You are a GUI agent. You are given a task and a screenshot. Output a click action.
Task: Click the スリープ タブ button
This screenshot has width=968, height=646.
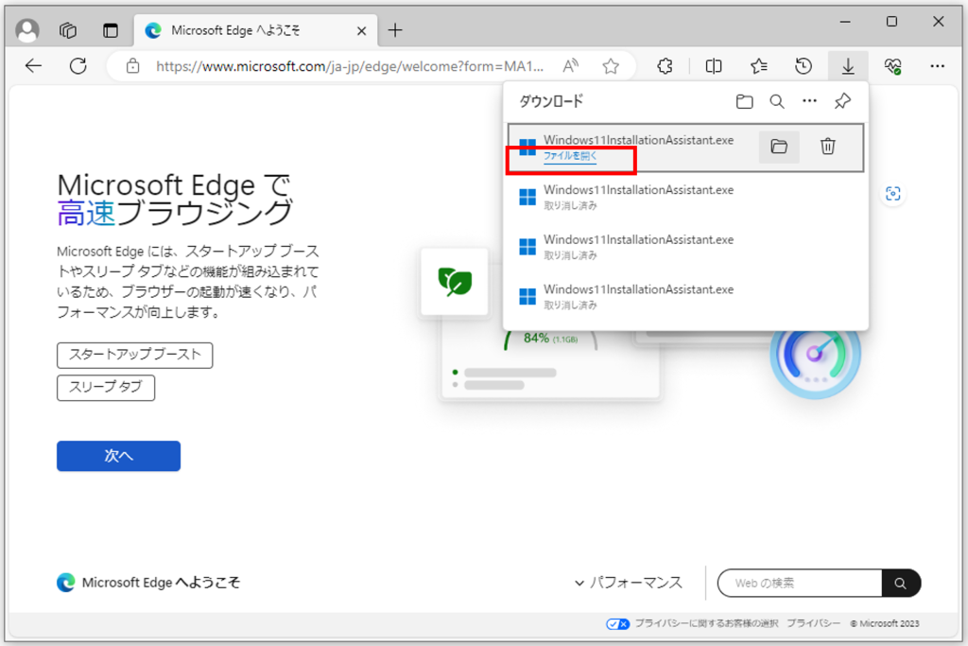(x=106, y=388)
